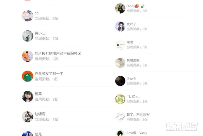
Task: Open user 算了，不想思考
Action: pos(138,115)
